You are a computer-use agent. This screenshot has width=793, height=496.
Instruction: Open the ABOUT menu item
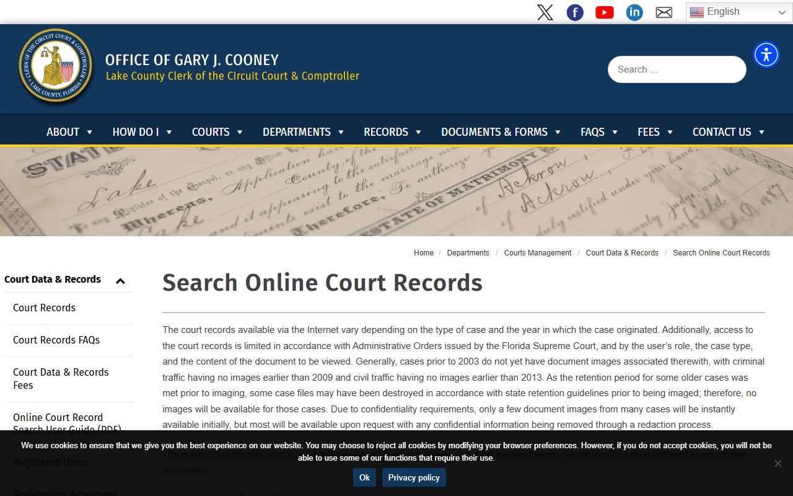[63, 132]
